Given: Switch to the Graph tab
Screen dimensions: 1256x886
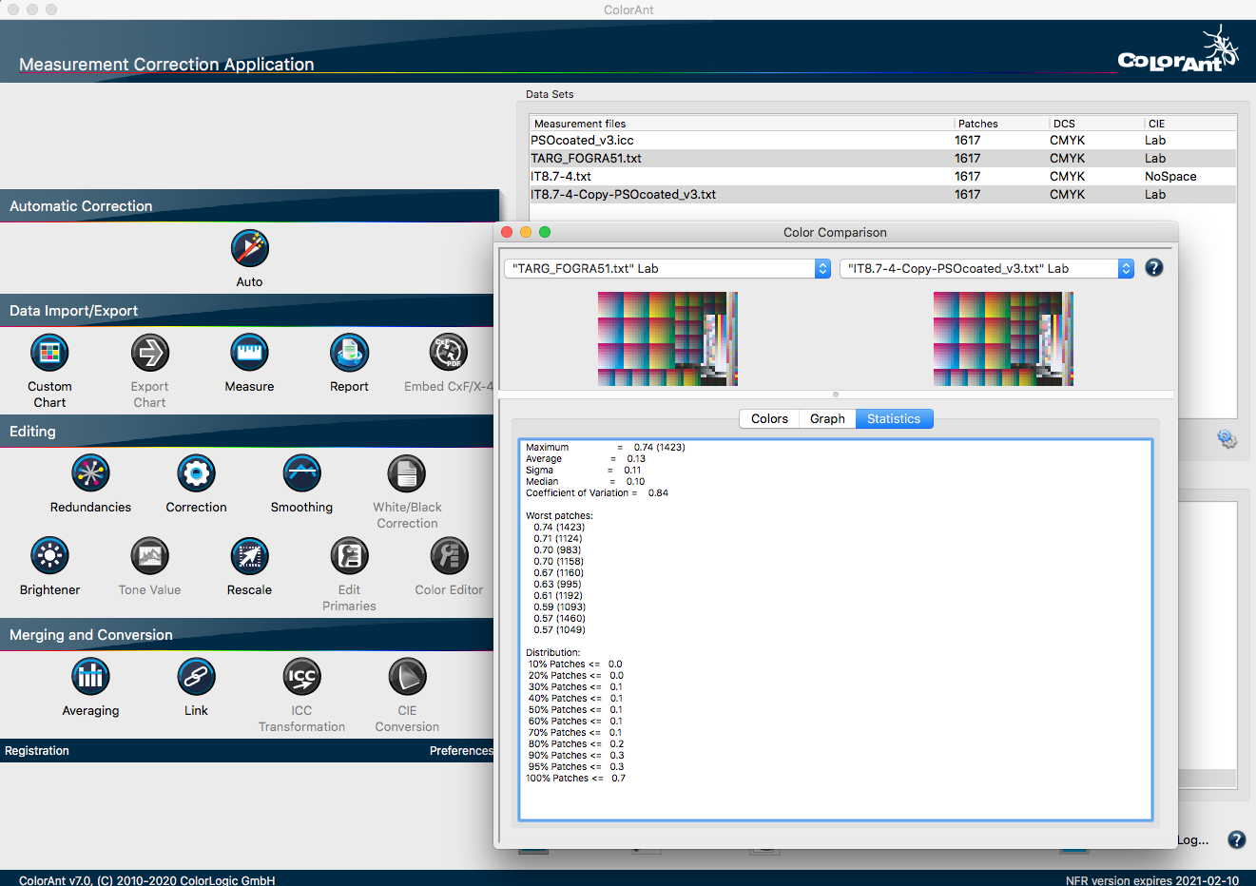Looking at the screenshot, I should [827, 419].
